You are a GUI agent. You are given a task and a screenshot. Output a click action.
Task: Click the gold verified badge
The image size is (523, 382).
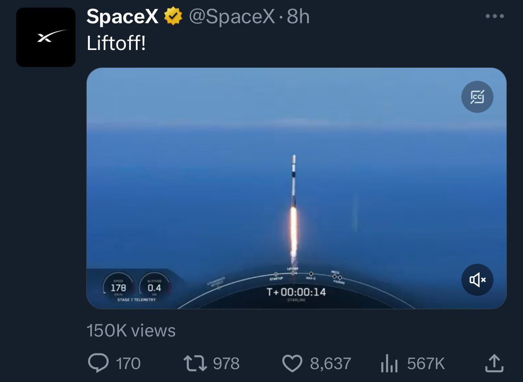coord(173,17)
